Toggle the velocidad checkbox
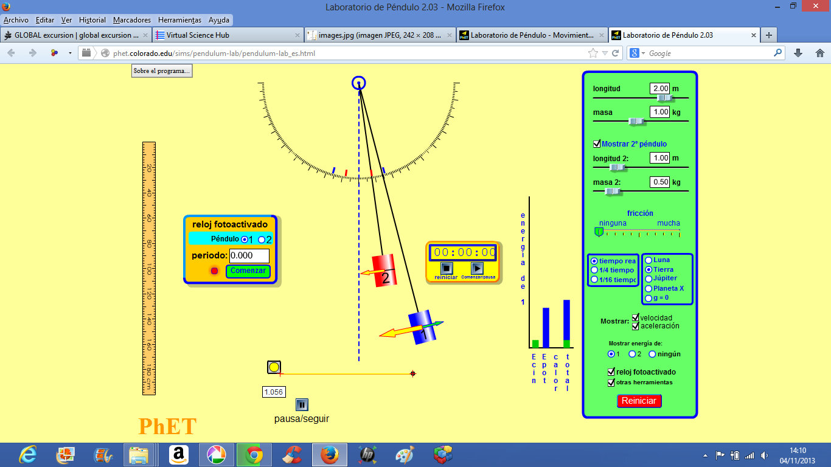Image resolution: width=831 pixels, height=467 pixels. [636, 317]
